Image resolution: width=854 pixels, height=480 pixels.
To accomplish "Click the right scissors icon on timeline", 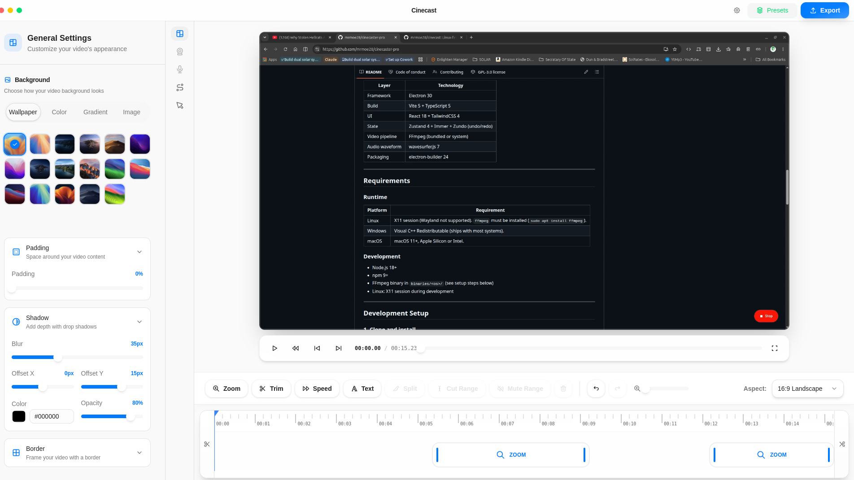I will [x=842, y=444].
